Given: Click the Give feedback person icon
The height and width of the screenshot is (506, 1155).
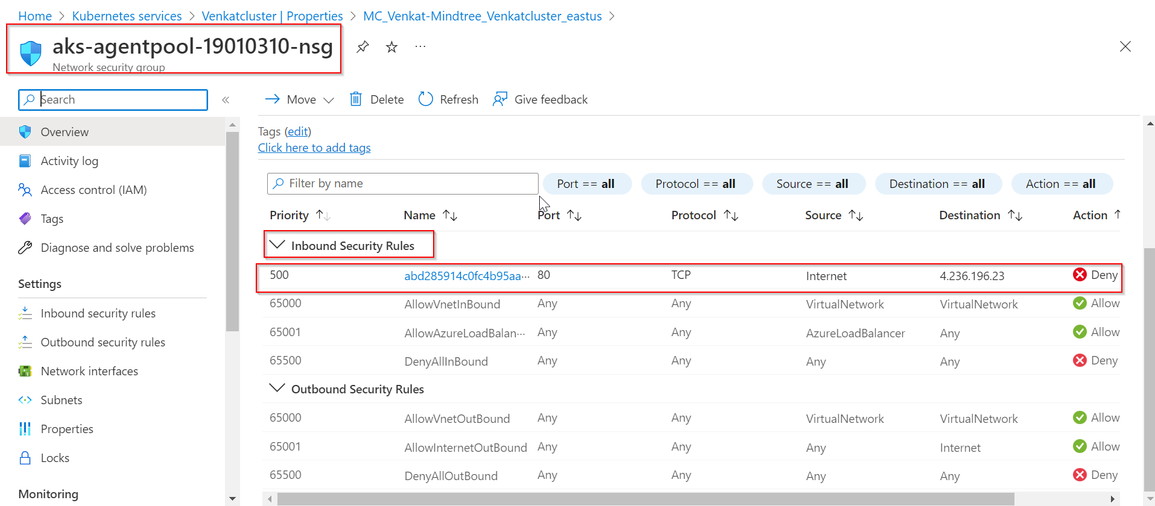Looking at the screenshot, I should (500, 99).
